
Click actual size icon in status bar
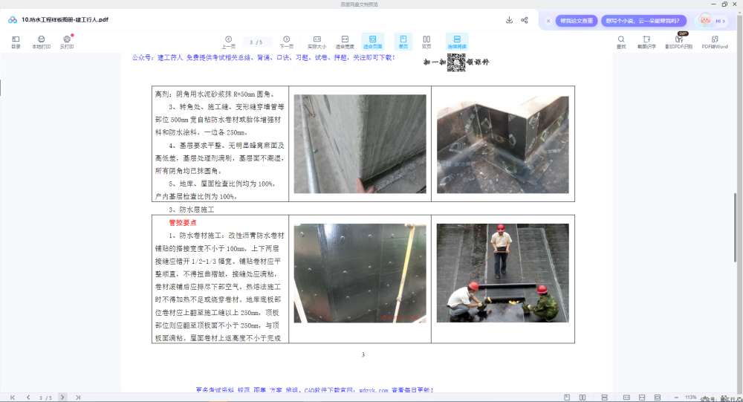coord(626,398)
